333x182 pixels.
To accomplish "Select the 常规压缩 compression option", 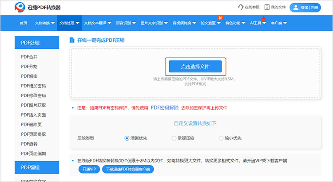I will pos(183,138).
